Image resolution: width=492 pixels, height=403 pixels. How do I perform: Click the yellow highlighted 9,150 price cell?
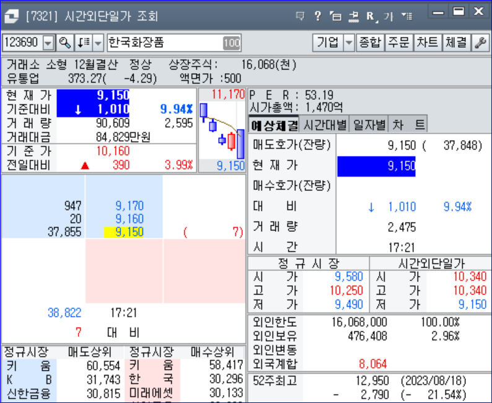point(124,231)
